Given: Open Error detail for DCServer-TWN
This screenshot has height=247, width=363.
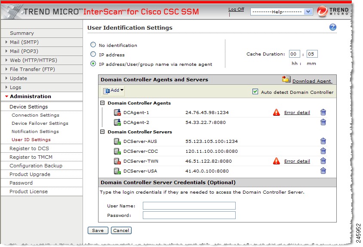Looking at the screenshot, I should 297,161.
